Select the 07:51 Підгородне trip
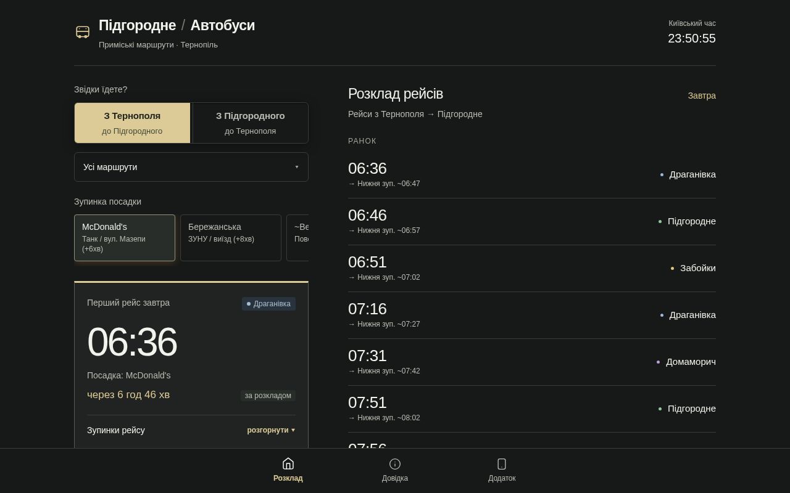Viewport: 790px width, 493px height. (x=532, y=409)
